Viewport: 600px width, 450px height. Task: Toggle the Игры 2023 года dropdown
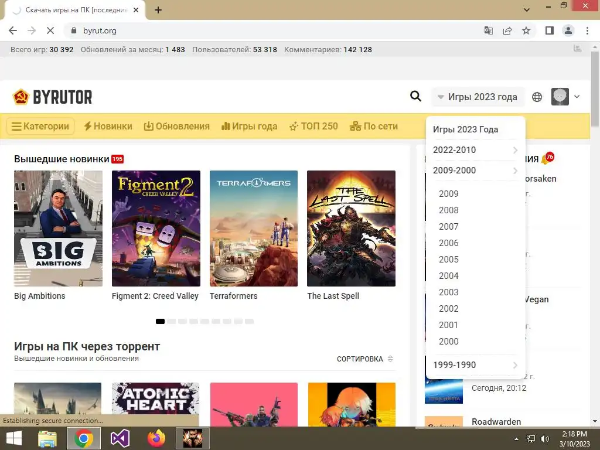tap(478, 97)
